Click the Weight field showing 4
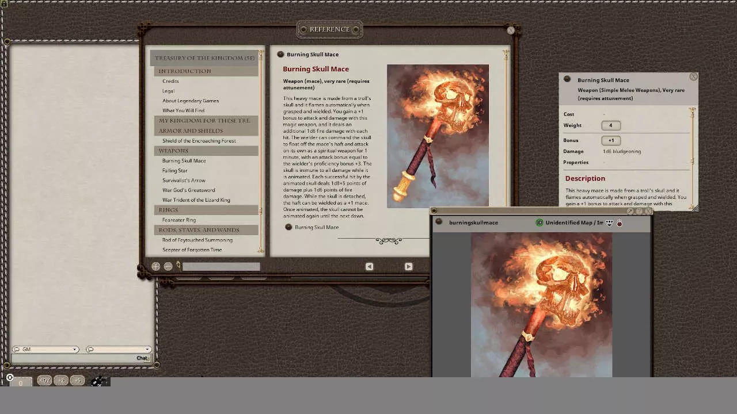Image resolution: width=737 pixels, height=414 pixels. 611,125
